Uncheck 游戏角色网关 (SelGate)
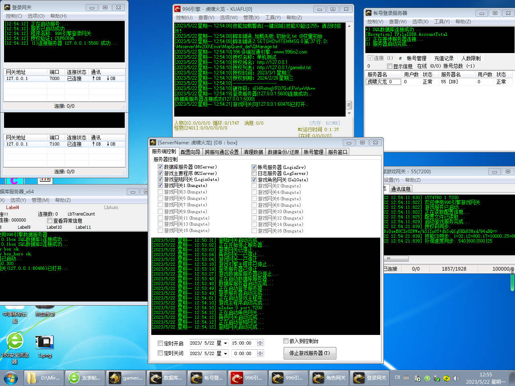The image size is (515, 386). (254, 180)
